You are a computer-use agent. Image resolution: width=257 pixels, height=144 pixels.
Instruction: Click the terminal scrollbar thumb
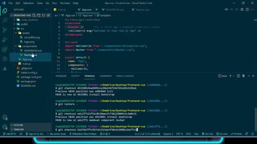[255, 119]
